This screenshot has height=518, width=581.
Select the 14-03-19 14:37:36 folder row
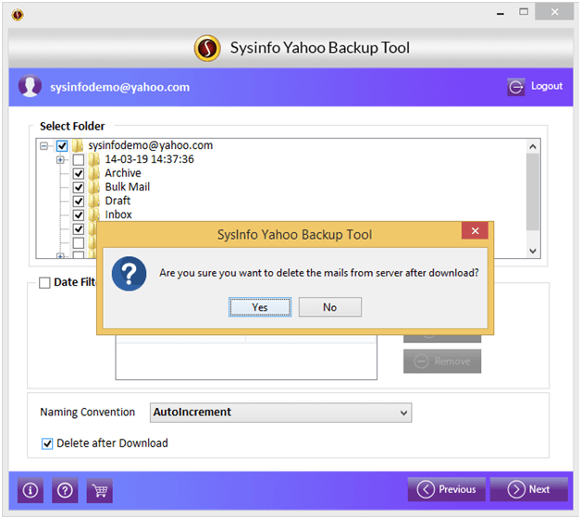coord(149,159)
